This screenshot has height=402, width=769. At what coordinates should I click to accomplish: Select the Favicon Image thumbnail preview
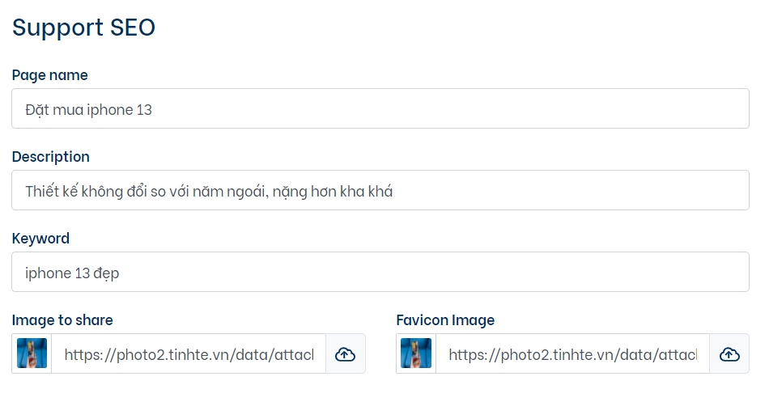point(416,353)
